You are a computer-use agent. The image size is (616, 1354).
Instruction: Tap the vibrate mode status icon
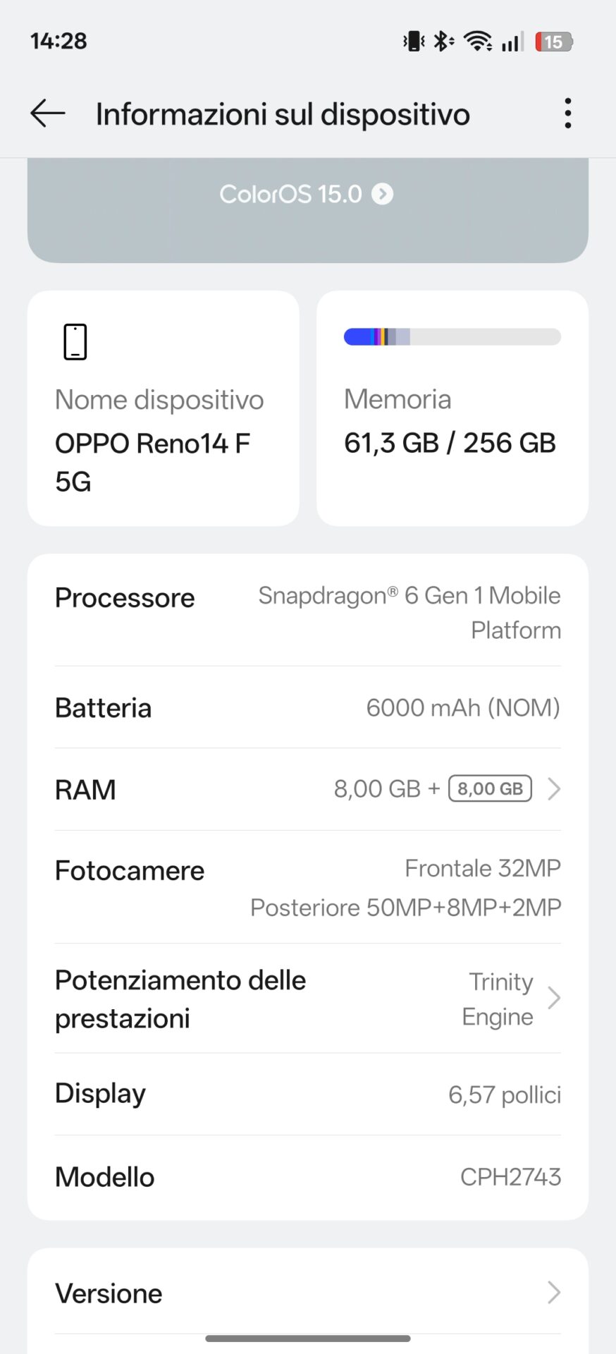(413, 42)
